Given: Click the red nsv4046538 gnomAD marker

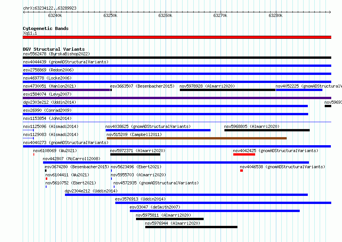Looking at the screenshot, I should [241, 171].
